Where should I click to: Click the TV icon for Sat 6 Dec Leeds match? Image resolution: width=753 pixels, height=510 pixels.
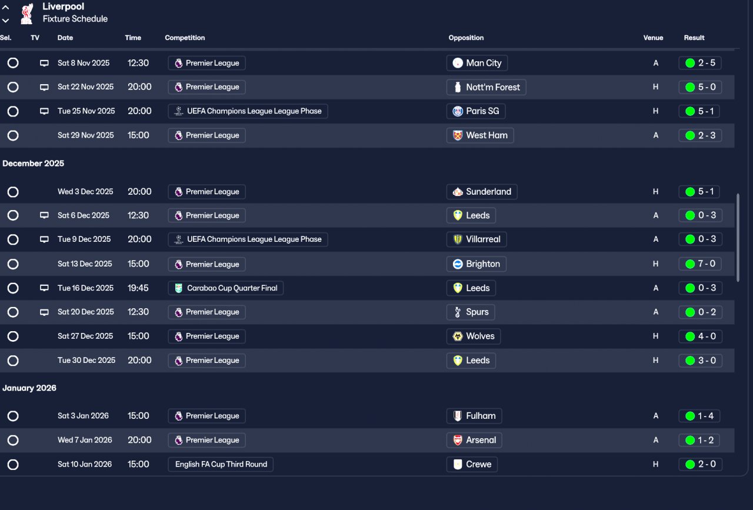[x=44, y=215]
